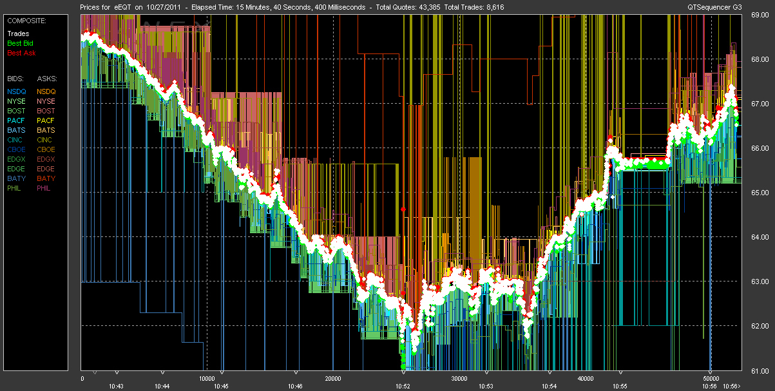Select EDGX in the ASKS column
This screenshot has height=391, width=775.
click(x=46, y=159)
